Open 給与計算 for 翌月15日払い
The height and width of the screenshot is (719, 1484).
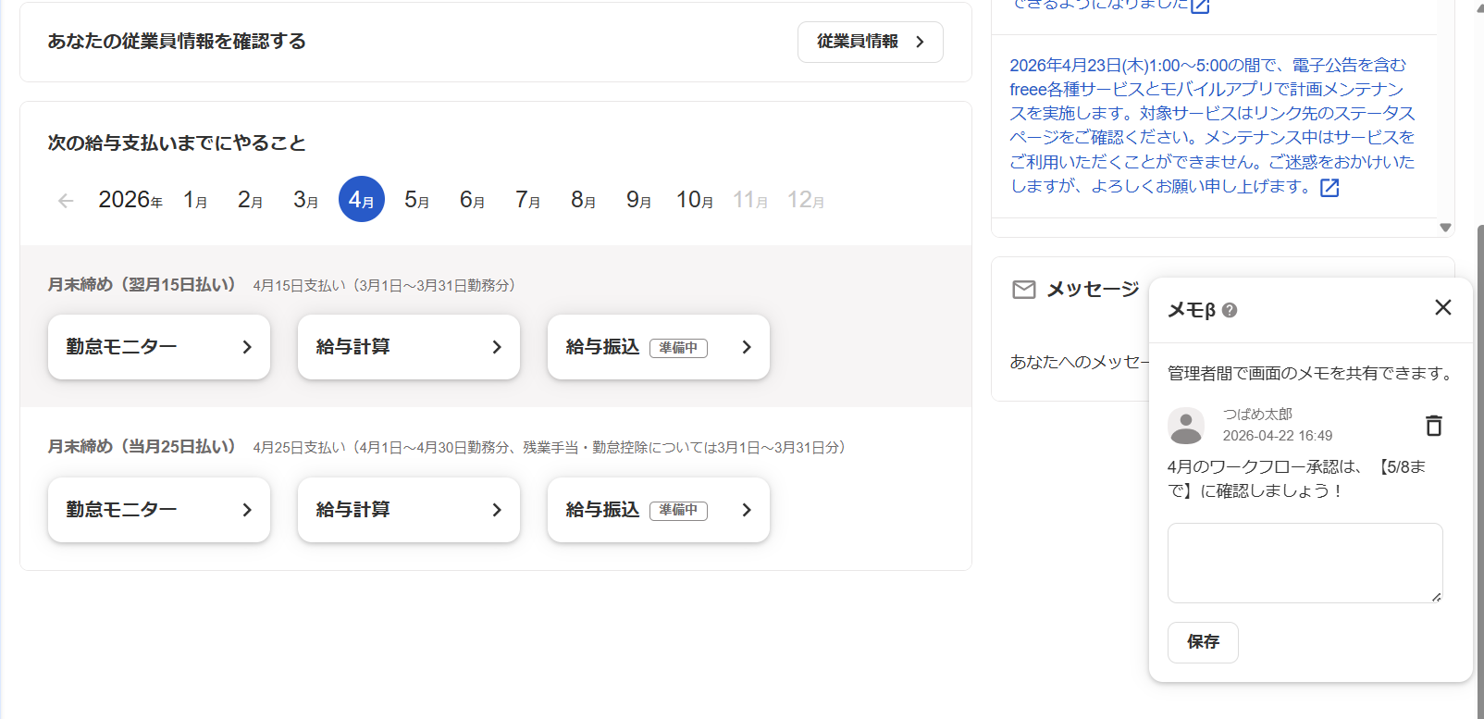click(409, 347)
